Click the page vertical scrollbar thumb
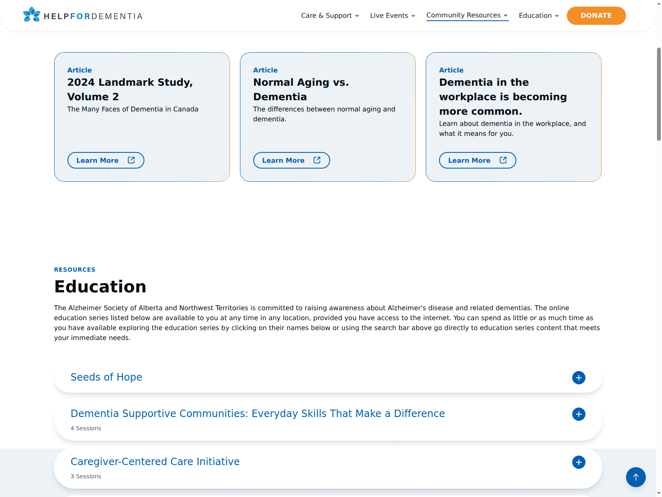This screenshot has width=662, height=497. [659, 94]
